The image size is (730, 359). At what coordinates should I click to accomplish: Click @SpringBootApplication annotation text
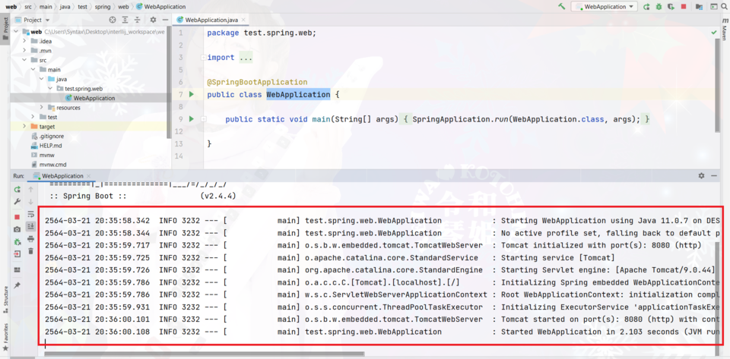[x=258, y=82]
